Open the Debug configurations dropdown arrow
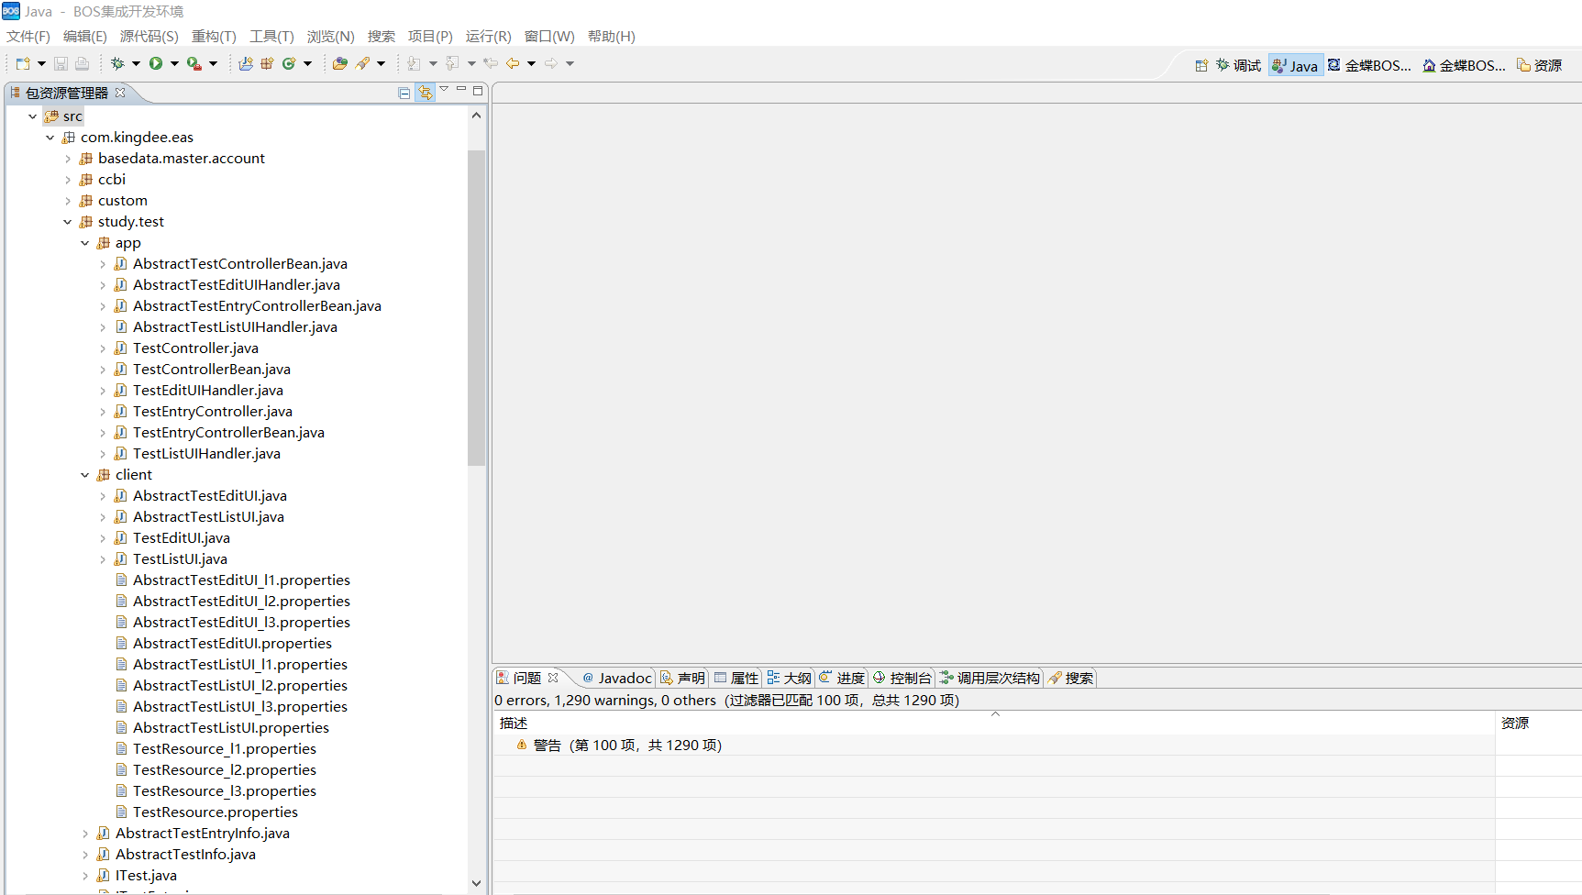Viewport: 1582px width, 895px height. point(136,63)
